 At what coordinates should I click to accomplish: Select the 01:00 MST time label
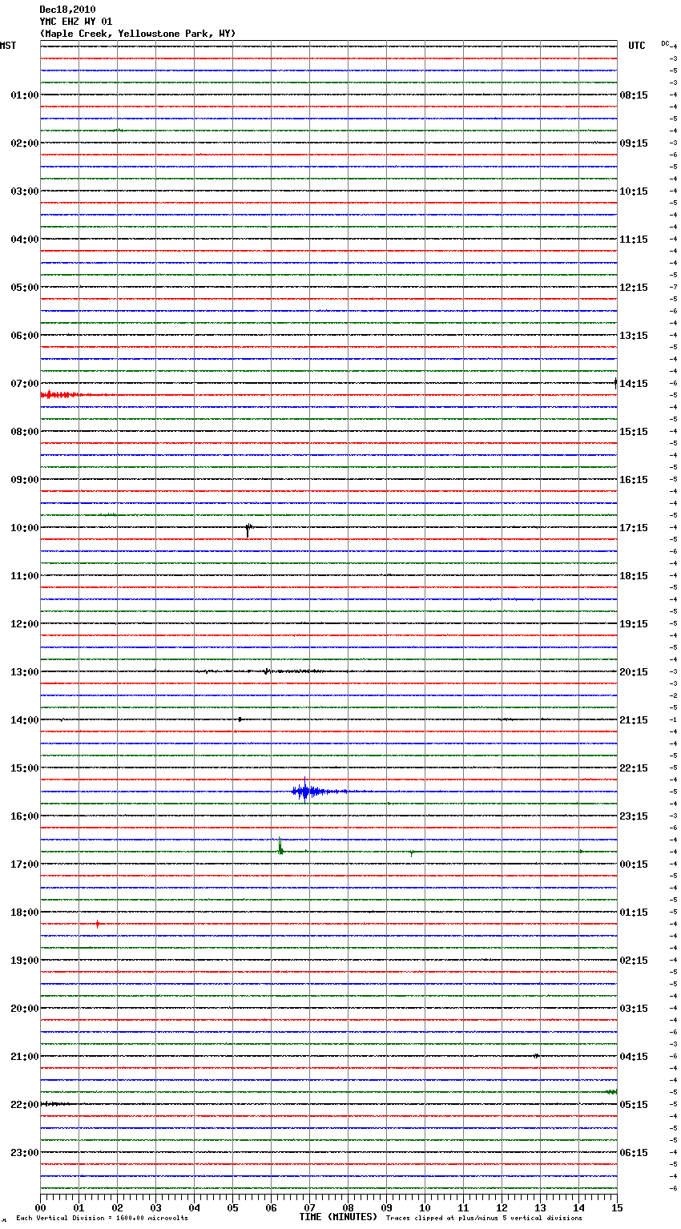tap(24, 95)
